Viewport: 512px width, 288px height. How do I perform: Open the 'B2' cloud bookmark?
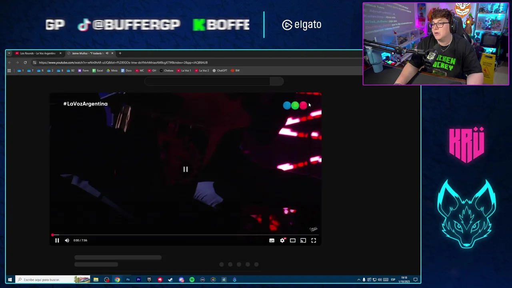[70, 70]
